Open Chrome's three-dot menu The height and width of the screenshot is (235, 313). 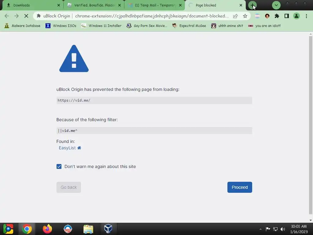click(306, 16)
